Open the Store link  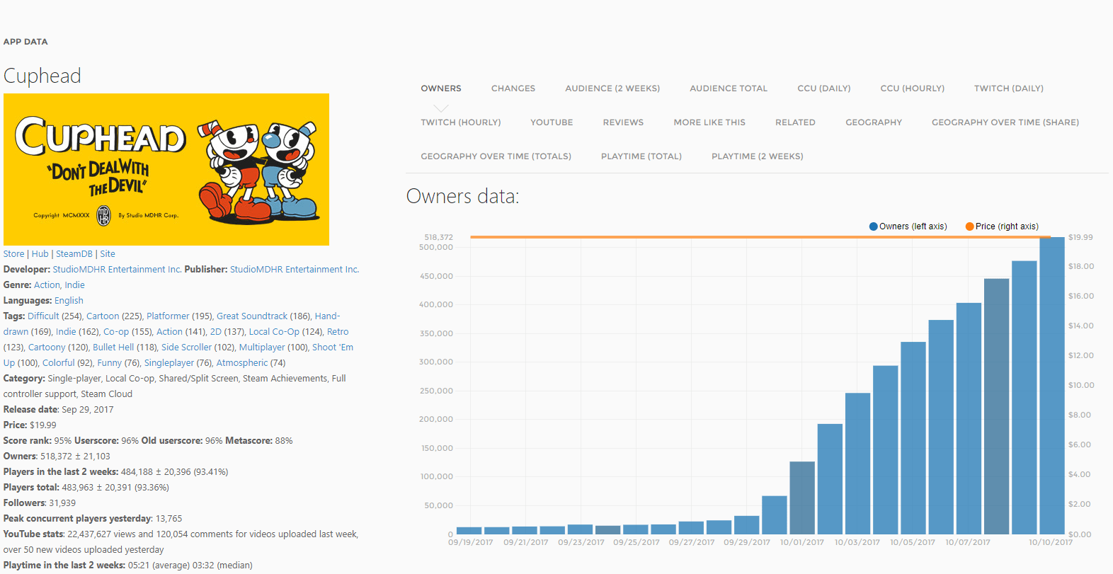coord(13,254)
